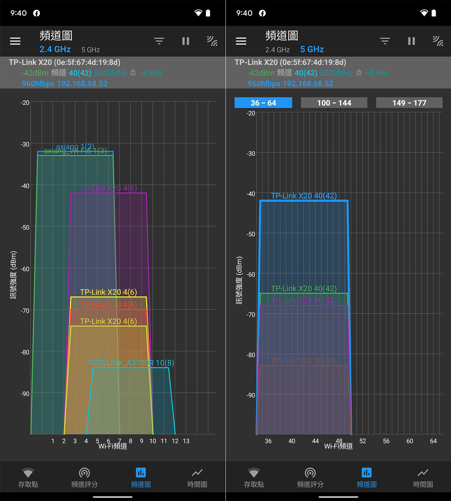The height and width of the screenshot is (501, 451).
Task: Switch to 5 GHz band on left screen
Action: (91, 50)
